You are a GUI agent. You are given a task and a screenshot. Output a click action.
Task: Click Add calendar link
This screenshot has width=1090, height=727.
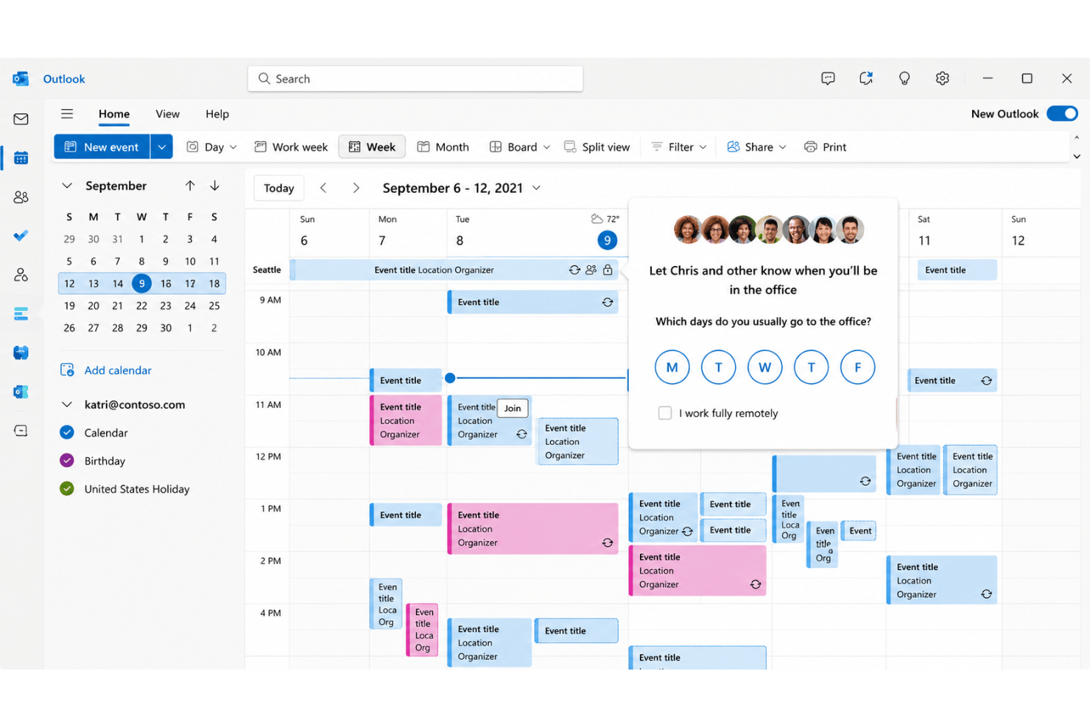coord(118,370)
